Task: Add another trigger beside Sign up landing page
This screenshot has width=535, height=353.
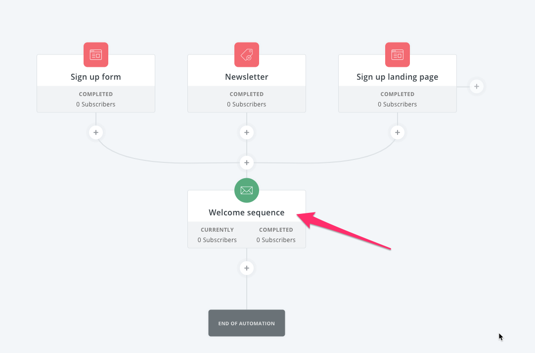Action: pyautogui.click(x=477, y=87)
